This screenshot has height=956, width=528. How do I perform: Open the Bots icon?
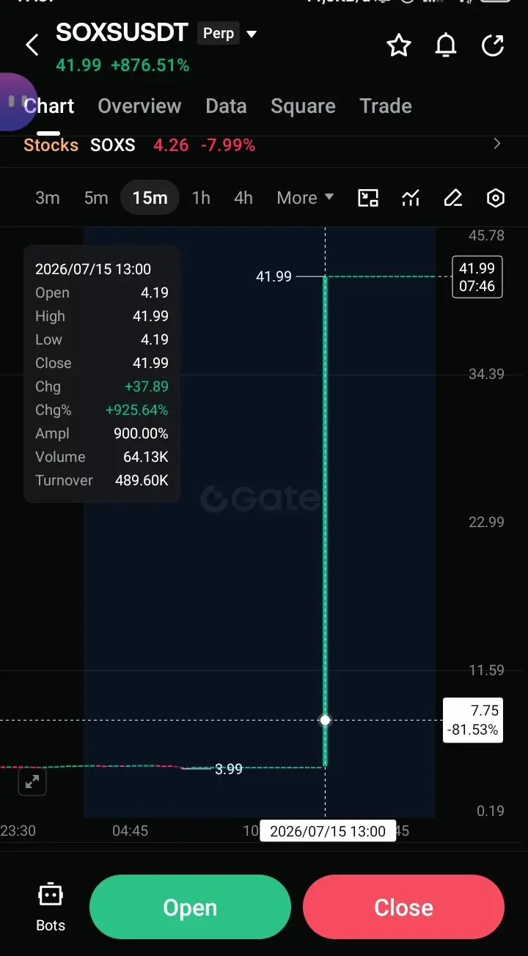[51, 907]
